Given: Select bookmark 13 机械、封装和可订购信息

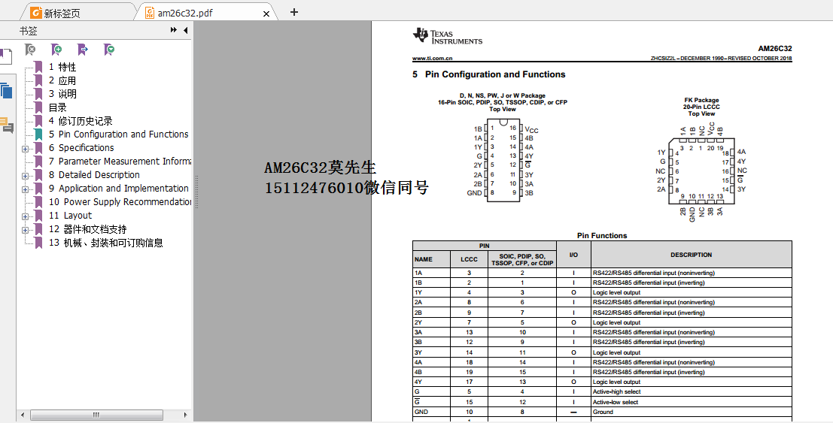Looking at the screenshot, I should point(105,243).
